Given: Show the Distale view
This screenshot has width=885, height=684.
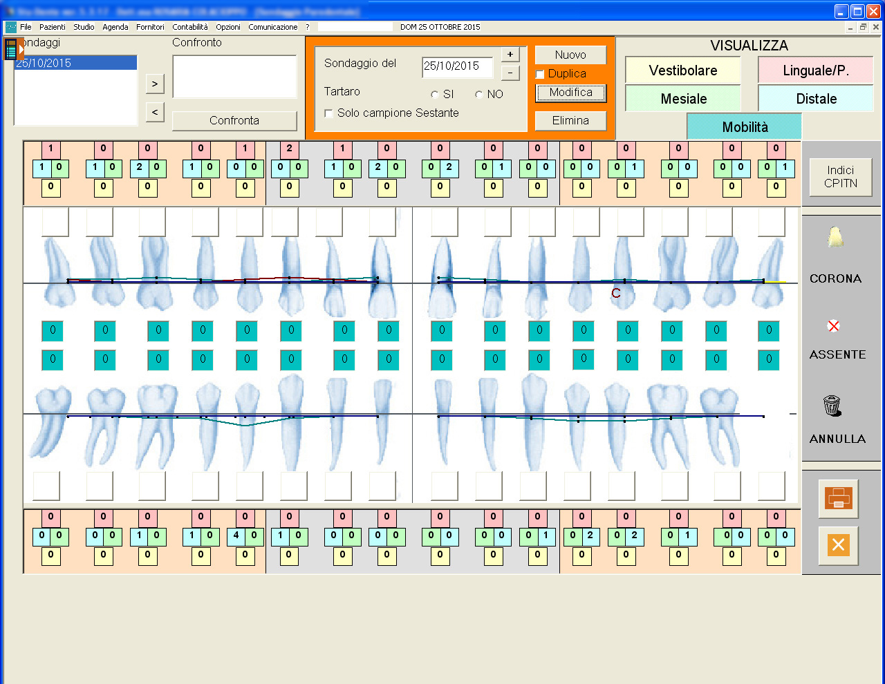Looking at the screenshot, I should pos(816,99).
